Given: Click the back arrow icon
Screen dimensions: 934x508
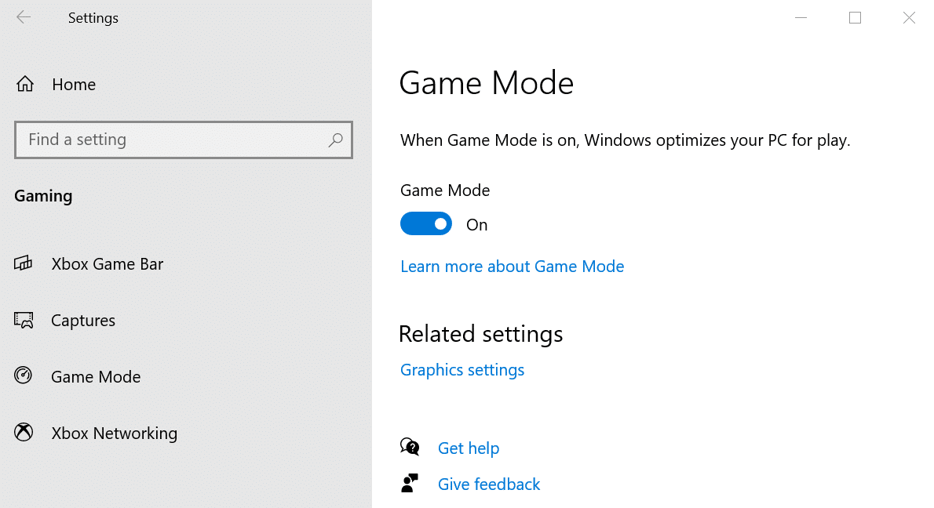Looking at the screenshot, I should [24, 18].
